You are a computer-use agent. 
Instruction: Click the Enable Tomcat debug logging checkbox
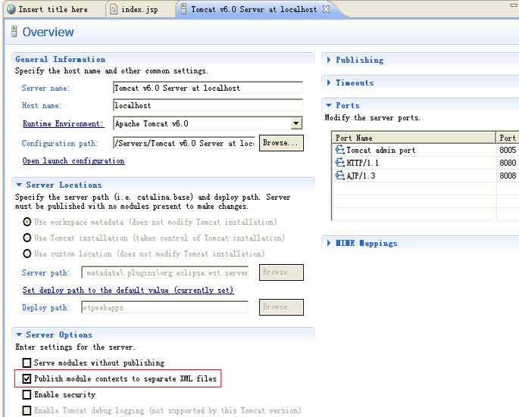tap(27, 410)
